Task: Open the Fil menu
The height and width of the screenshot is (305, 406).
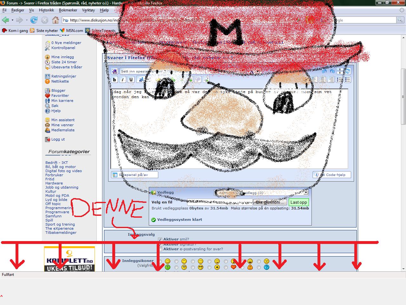Action: (4, 10)
